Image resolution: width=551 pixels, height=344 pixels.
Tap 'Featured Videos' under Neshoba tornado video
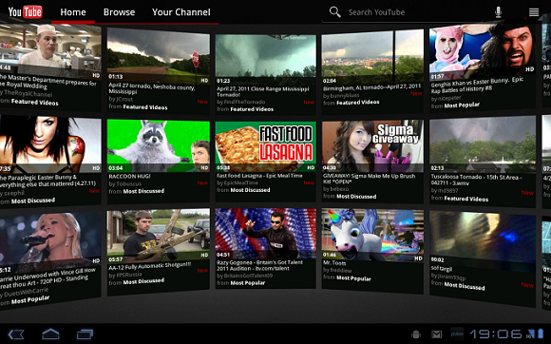coord(145,107)
